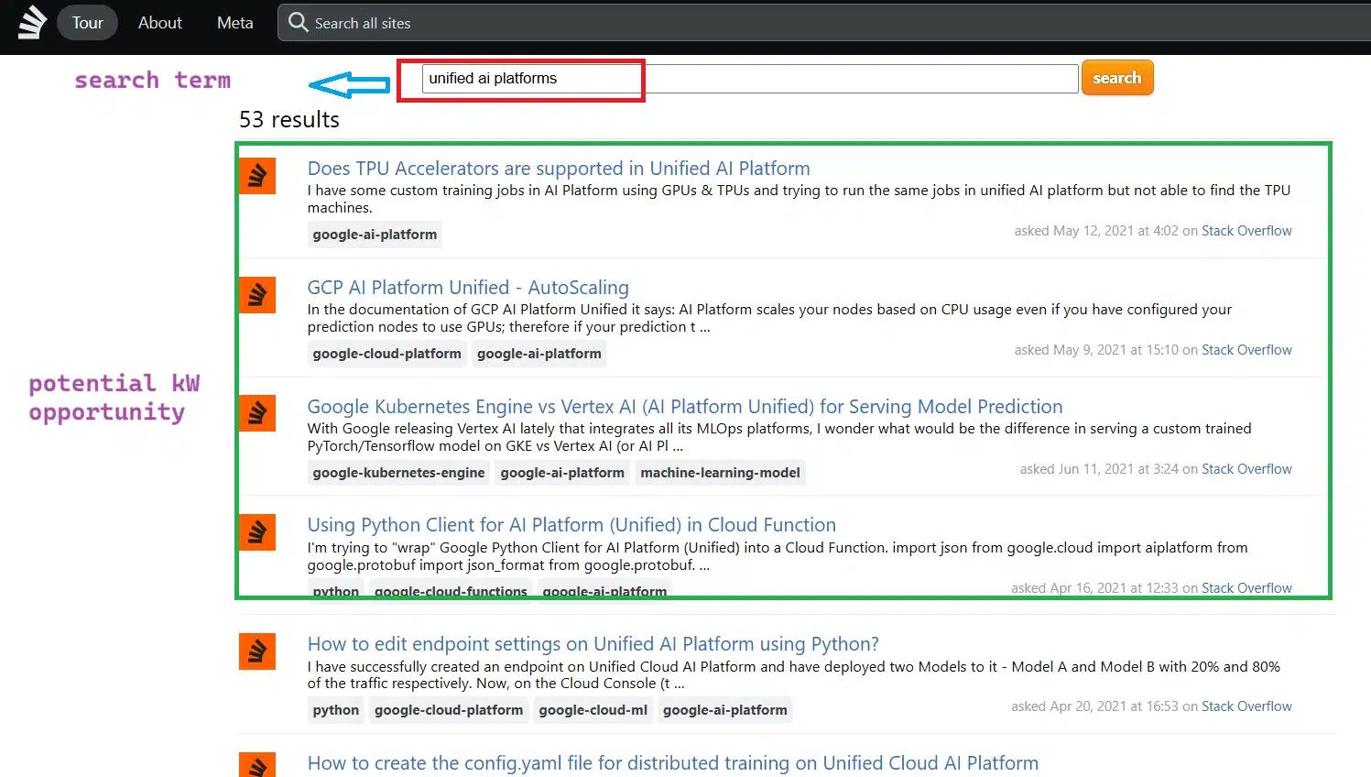Open Stack Overflow link for Apr 16, 2021 result
Screen dimensions: 1371x777
(1246, 588)
